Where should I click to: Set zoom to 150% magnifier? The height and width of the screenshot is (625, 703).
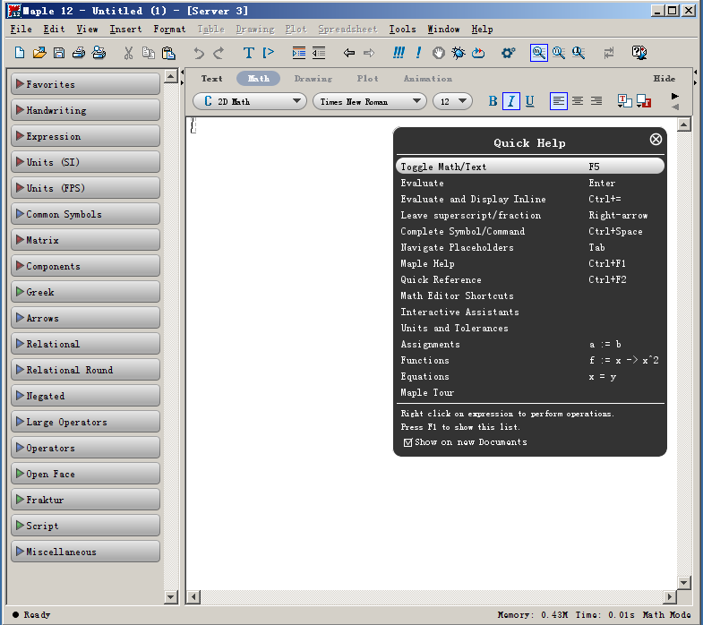559,53
